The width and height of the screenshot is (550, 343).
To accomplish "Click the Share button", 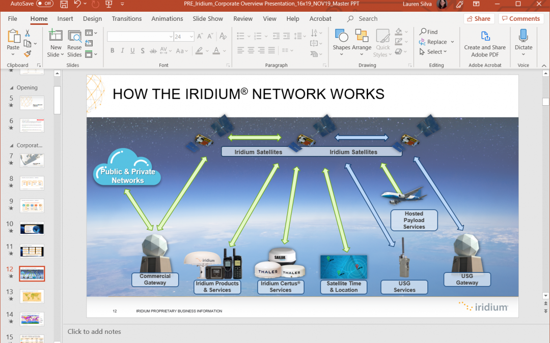I will [x=479, y=19].
